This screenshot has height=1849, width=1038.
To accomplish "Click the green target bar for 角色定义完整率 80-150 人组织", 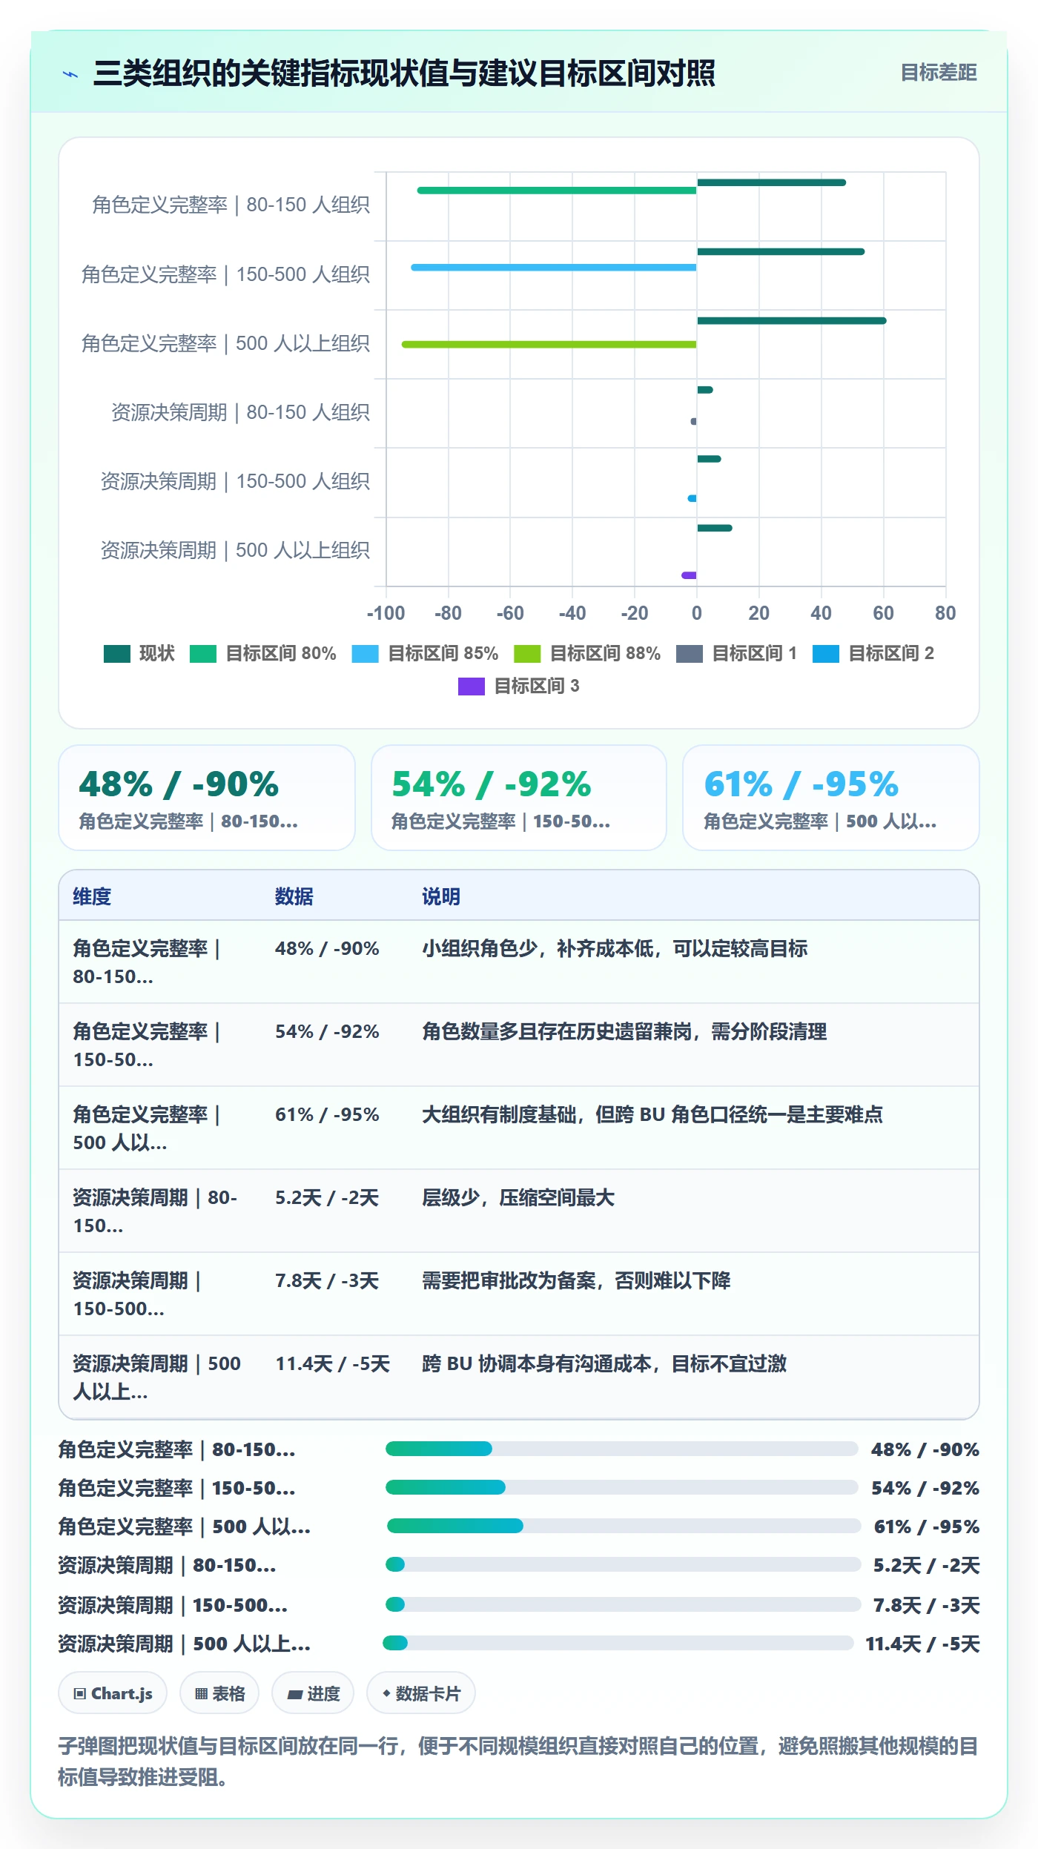I will coord(557,191).
